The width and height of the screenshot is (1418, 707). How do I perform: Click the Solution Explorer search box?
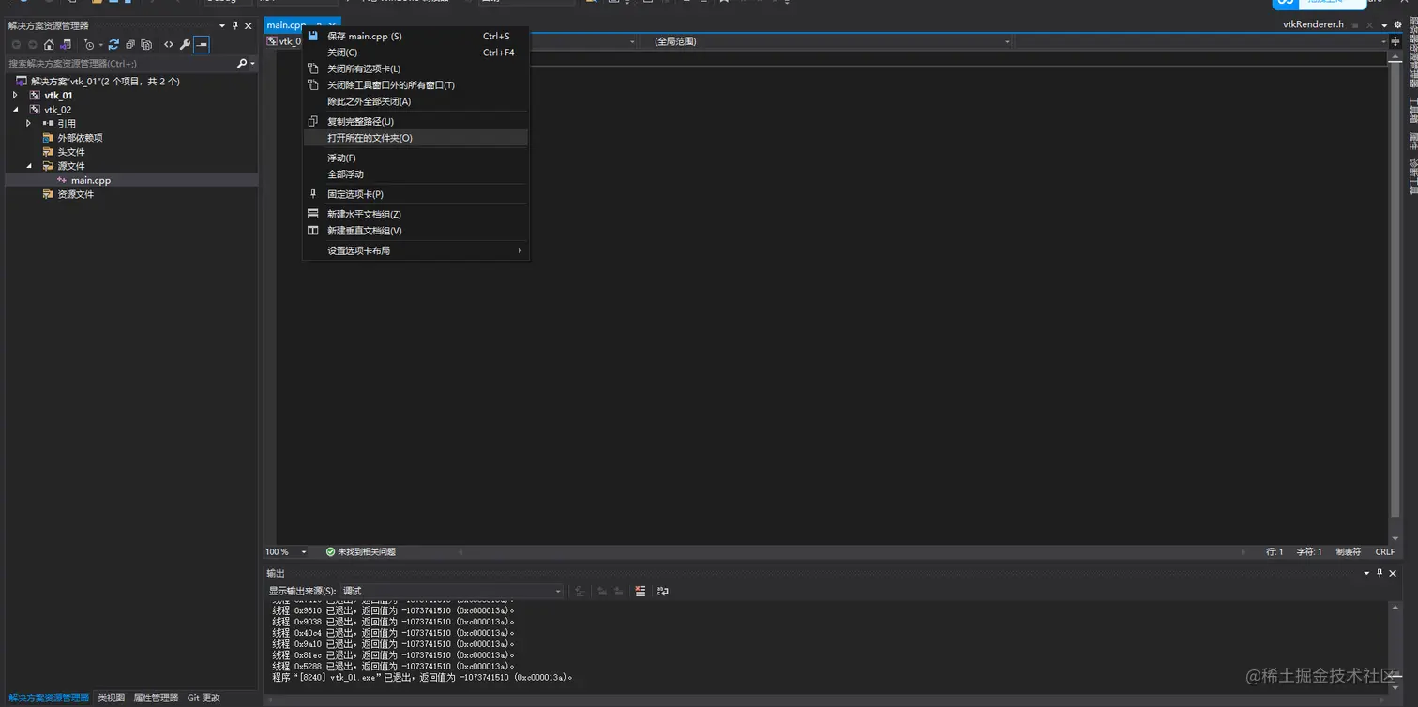coord(120,64)
